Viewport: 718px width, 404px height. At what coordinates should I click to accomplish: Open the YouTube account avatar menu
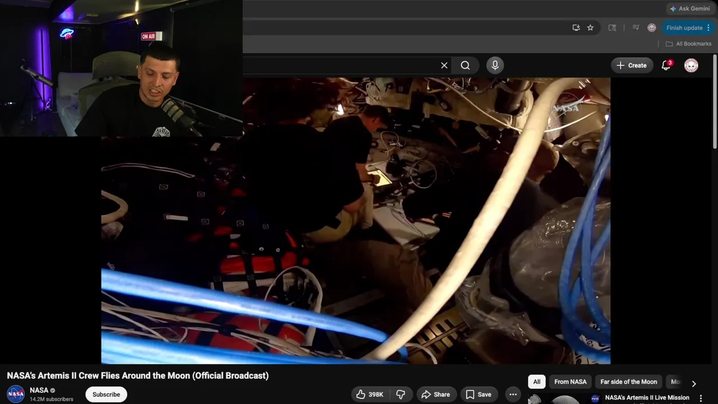point(691,65)
